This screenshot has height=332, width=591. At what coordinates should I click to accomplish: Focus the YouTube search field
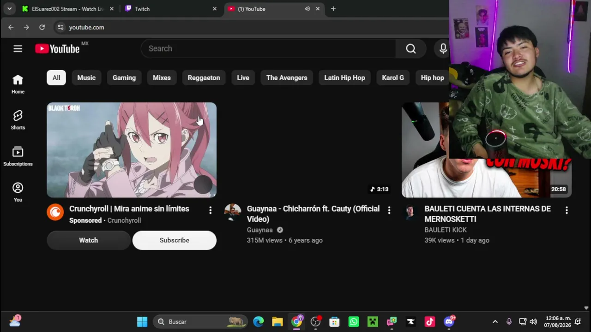coord(268,48)
